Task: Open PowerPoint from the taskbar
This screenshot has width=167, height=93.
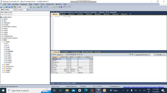Action: (104, 90)
